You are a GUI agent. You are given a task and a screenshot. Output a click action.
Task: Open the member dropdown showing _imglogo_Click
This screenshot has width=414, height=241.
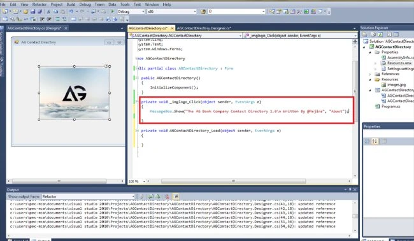tap(300, 36)
